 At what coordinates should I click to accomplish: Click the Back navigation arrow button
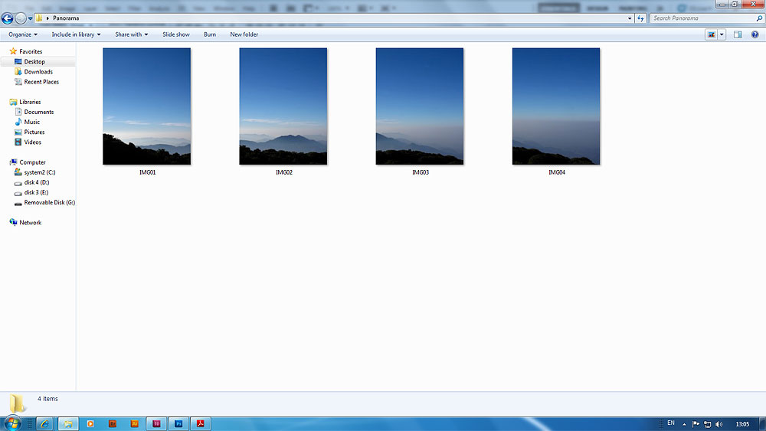point(8,18)
